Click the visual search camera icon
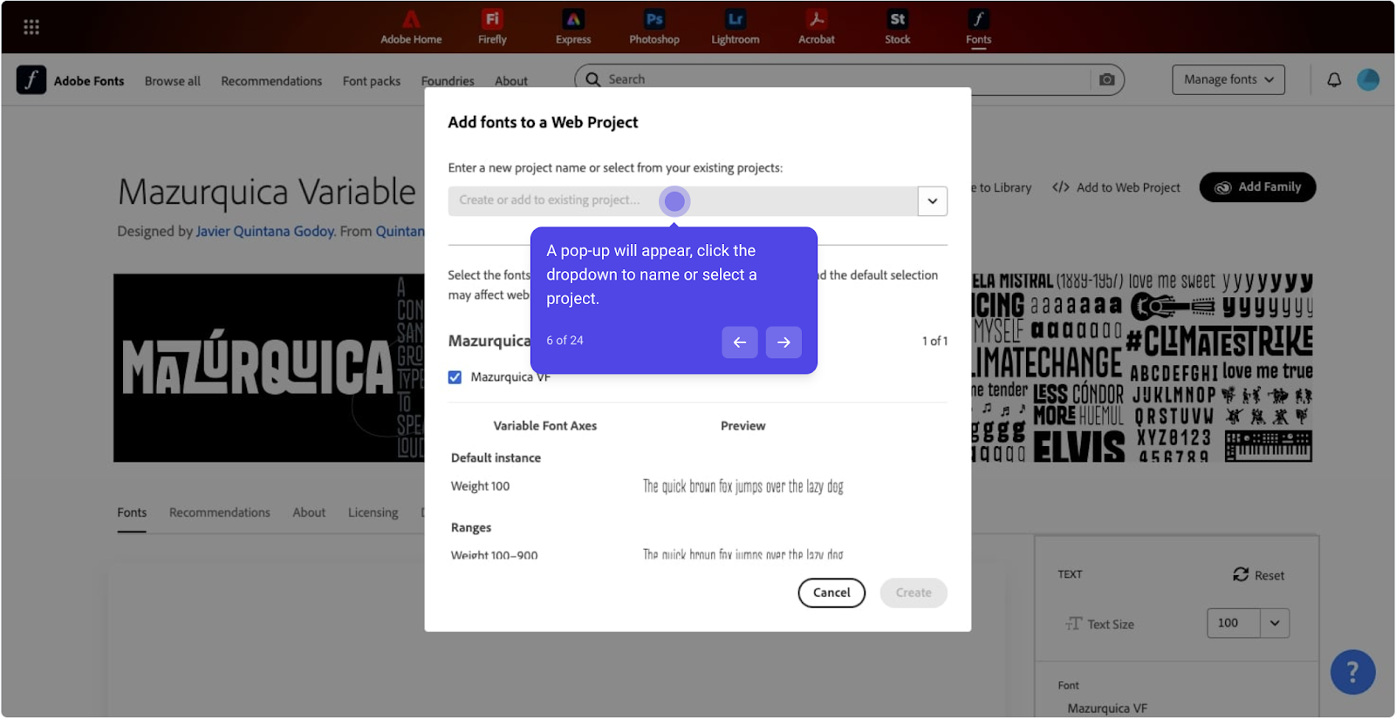This screenshot has height=718, width=1396. pyautogui.click(x=1106, y=79)
